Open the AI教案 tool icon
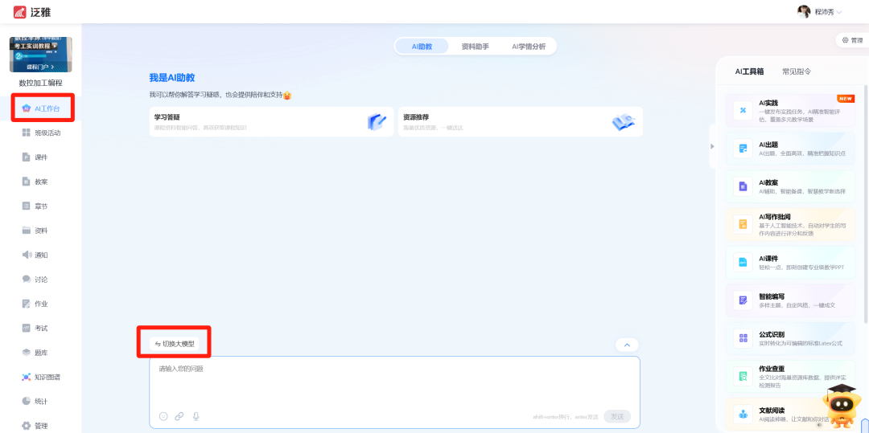The height and width of the screenshot is (433, 869). [x=743, y=186]
